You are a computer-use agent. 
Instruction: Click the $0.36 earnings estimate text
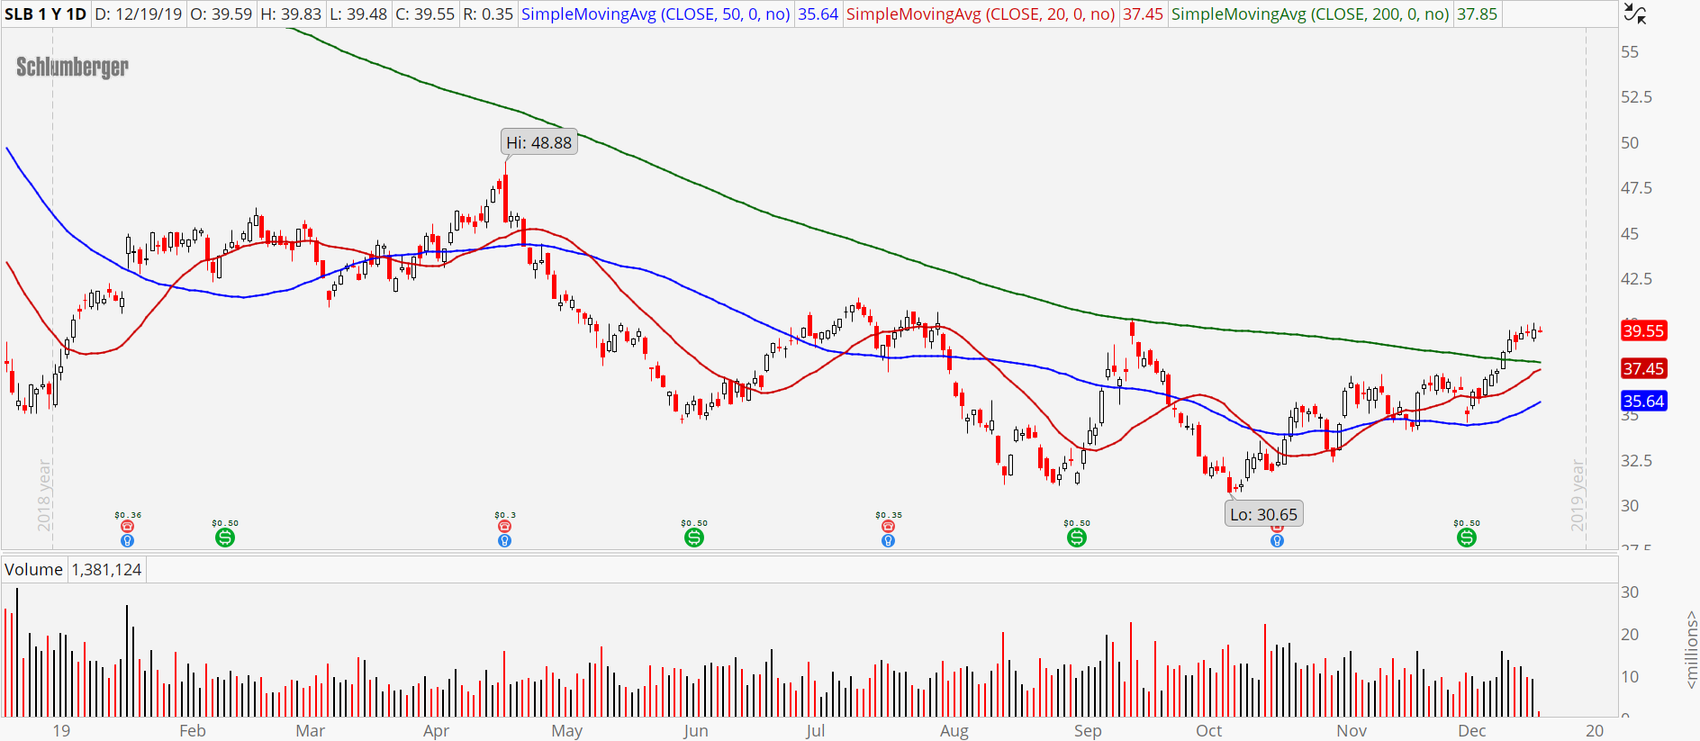pos(128,515)
